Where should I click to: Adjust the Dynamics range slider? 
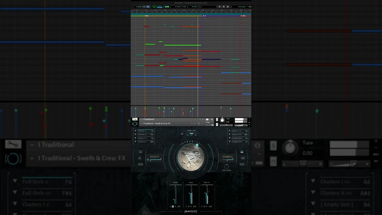click(x=227, y=160)
